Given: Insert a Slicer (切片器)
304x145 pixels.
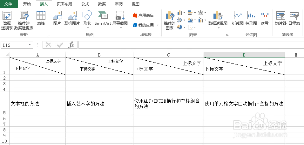Looking at the screenshot, I should tap(280, 18).
